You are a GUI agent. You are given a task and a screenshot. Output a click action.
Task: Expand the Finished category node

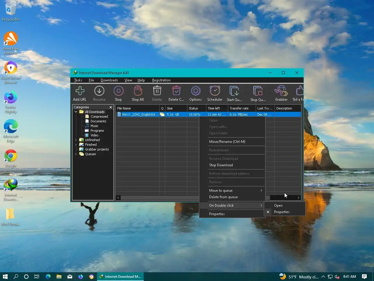point(76,145)
